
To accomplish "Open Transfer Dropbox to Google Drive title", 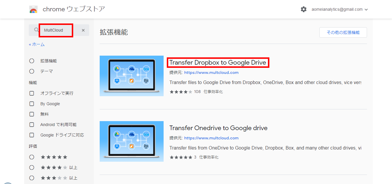I will tap(218, 63).
